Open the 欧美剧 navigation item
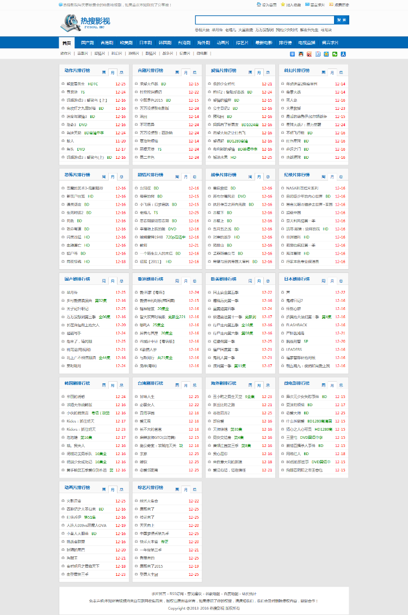 click(x=126, y=43)
